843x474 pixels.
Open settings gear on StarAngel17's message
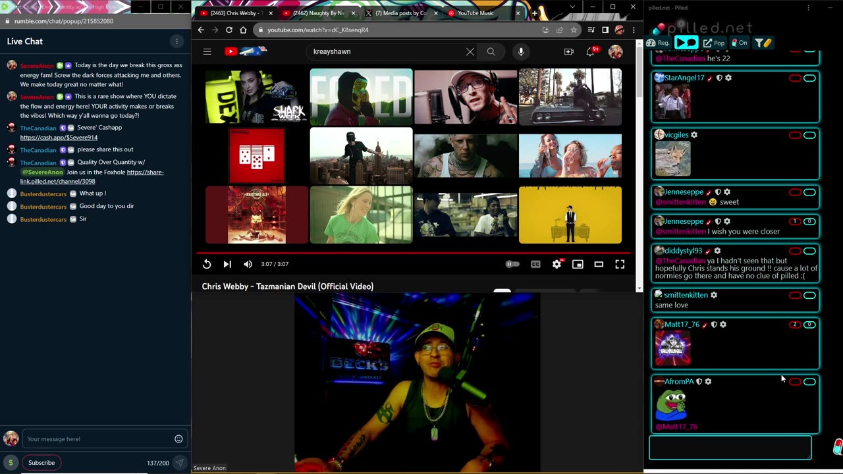click(x=728, y=78)
